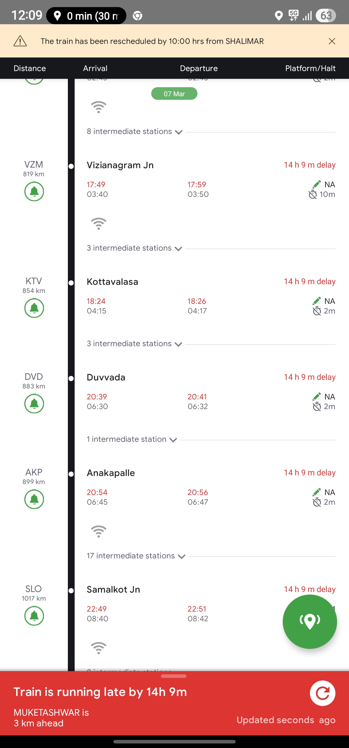Tap the WiFi icon under Vizianagram Jn
Viewport: 349px width, 748px height.
pos(99,223)
